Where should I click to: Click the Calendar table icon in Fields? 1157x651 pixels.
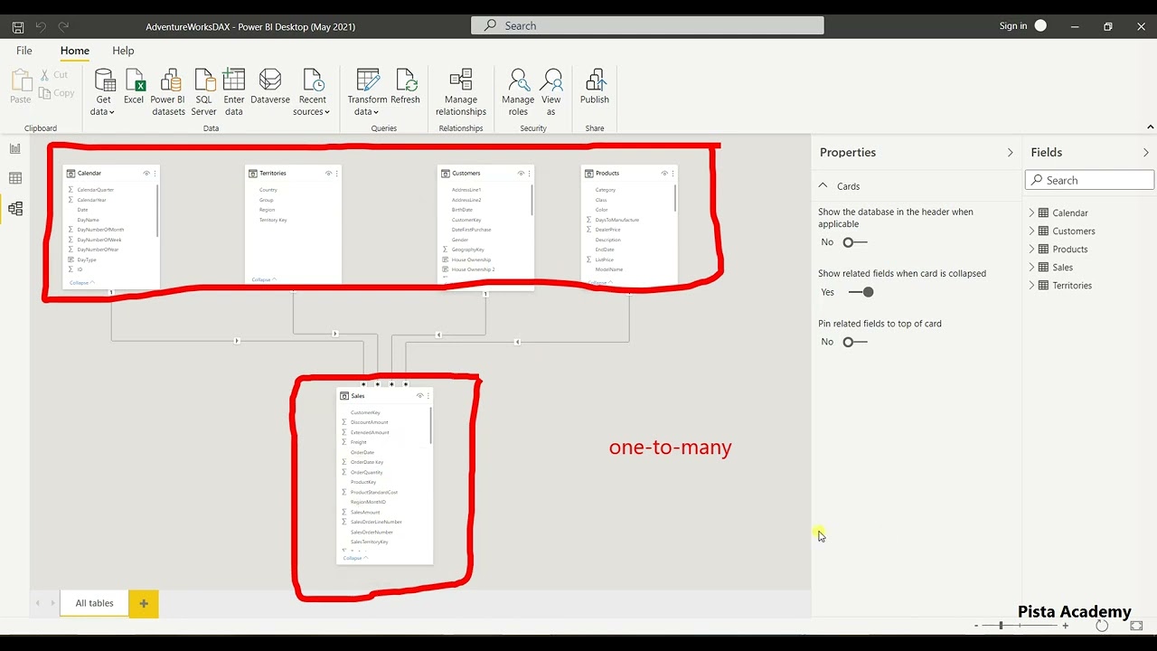click(1044, 213)
